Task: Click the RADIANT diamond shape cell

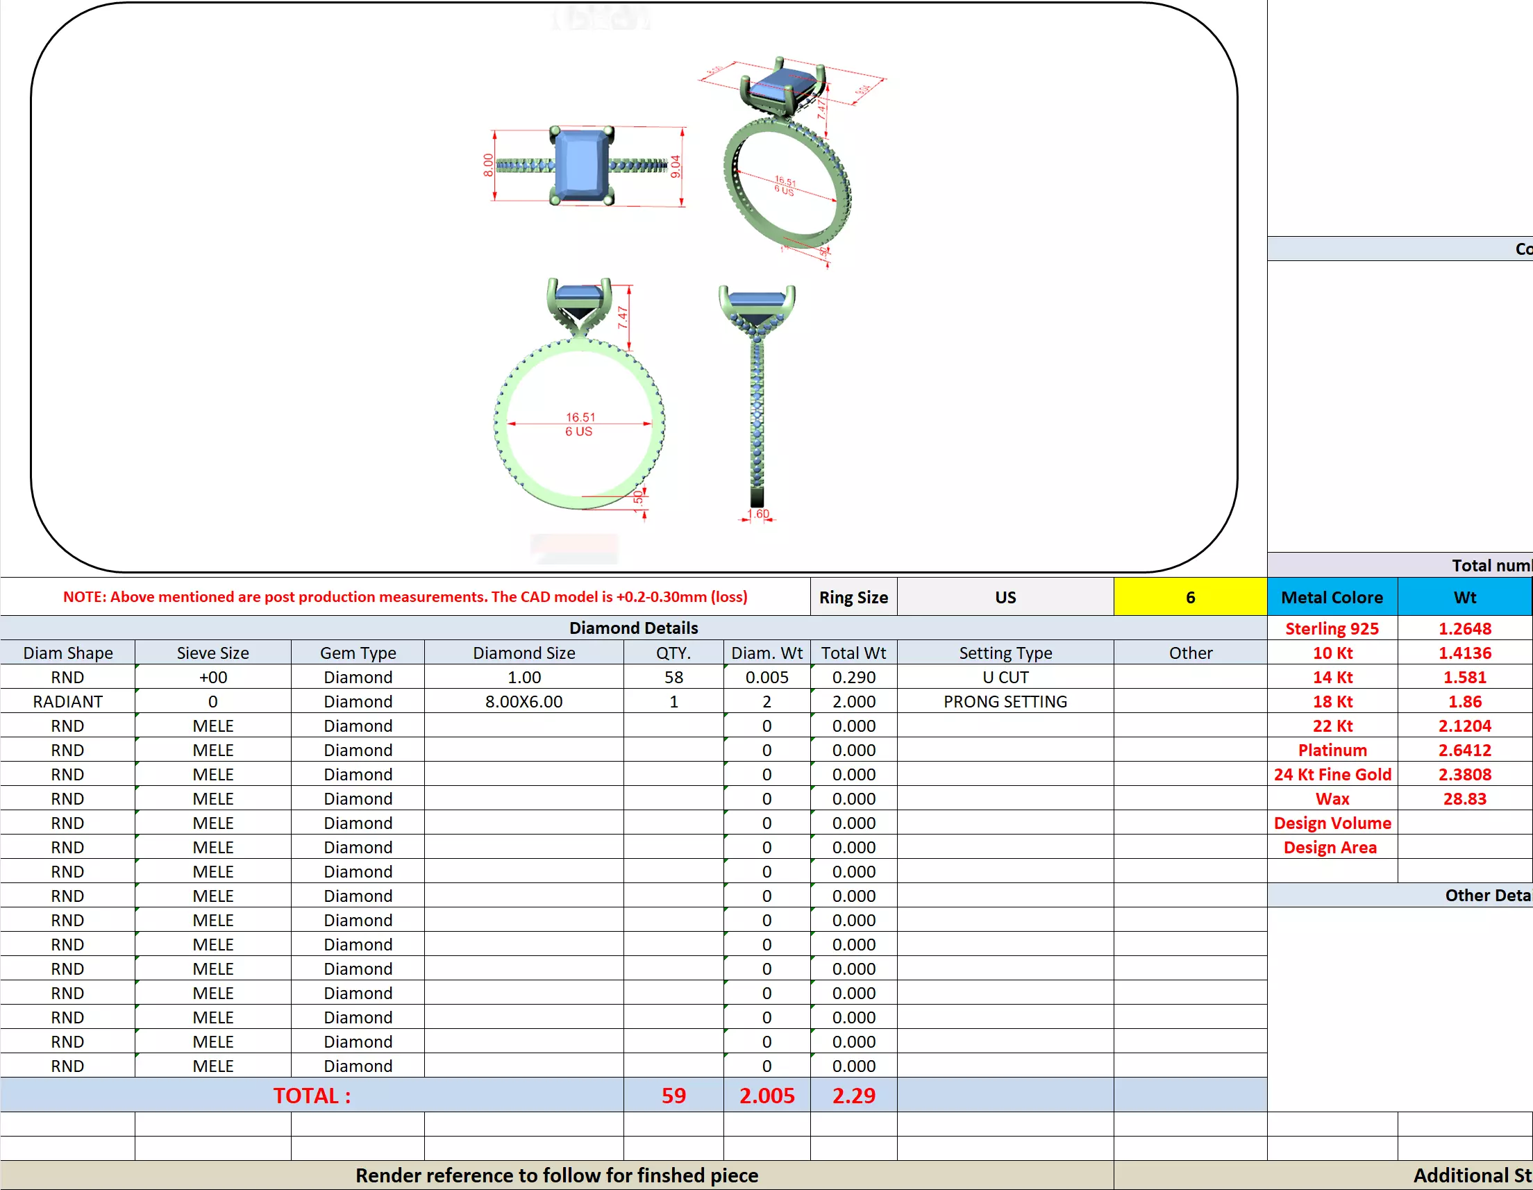Action: (67, 701)
